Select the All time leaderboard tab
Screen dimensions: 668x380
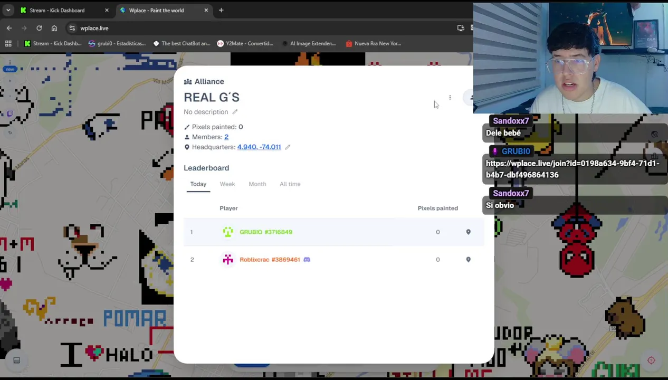[x=290, y=184]
